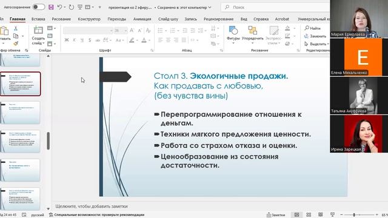Viewport: 388px width, 218px height.
Task: Open the Фигуры shapes gallery
Action: pos(233,35)
